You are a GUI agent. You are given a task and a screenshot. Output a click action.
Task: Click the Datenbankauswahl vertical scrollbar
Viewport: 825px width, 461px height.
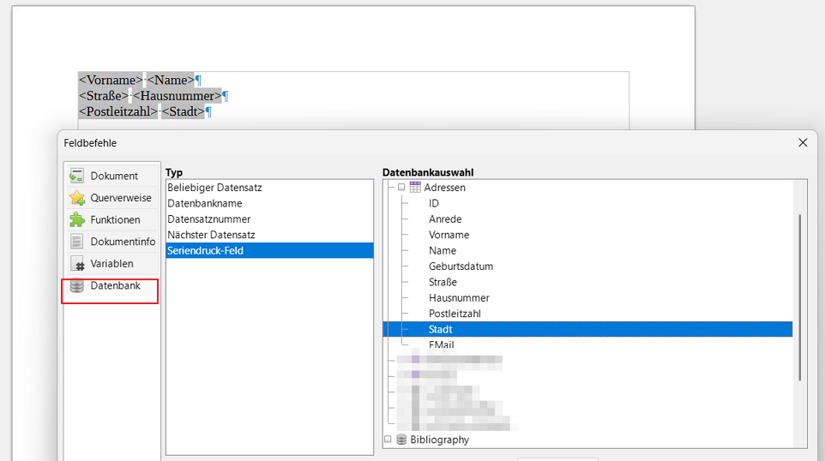799,296
